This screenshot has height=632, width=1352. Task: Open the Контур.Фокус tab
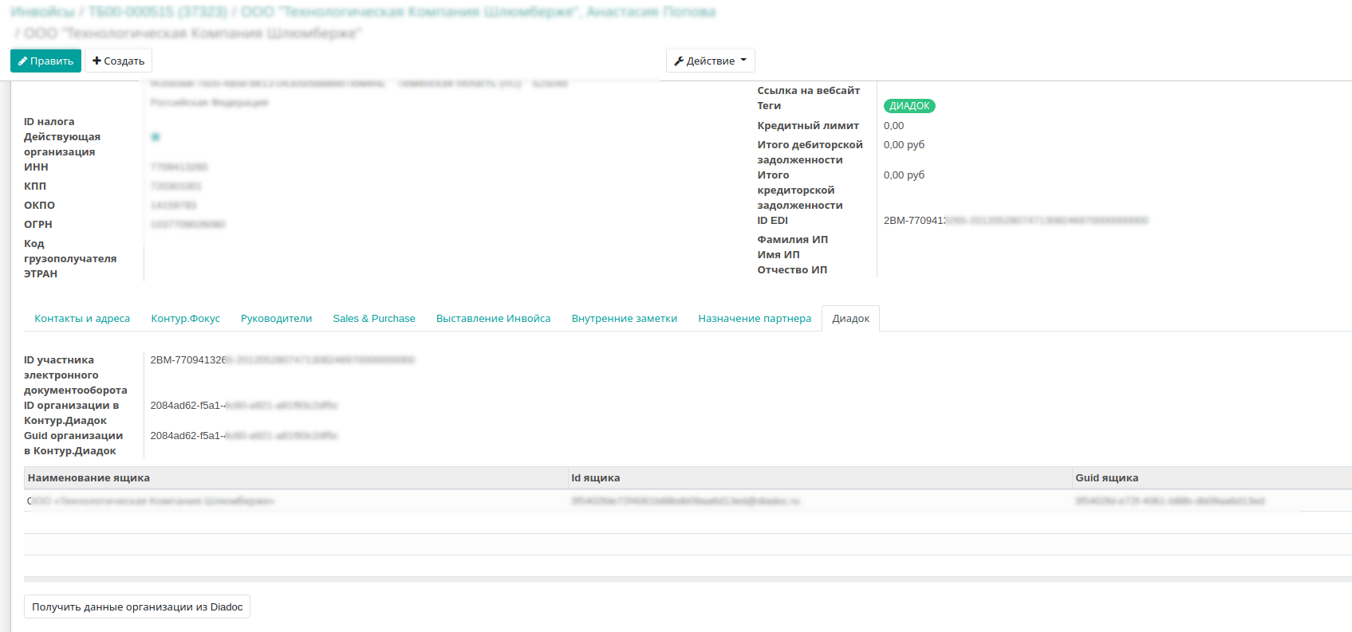click(185, 318)
